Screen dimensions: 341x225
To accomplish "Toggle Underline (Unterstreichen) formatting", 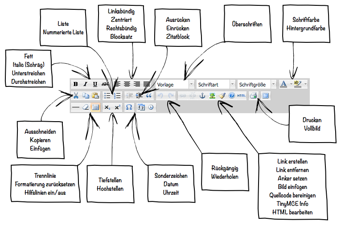I will pos(95,84).
